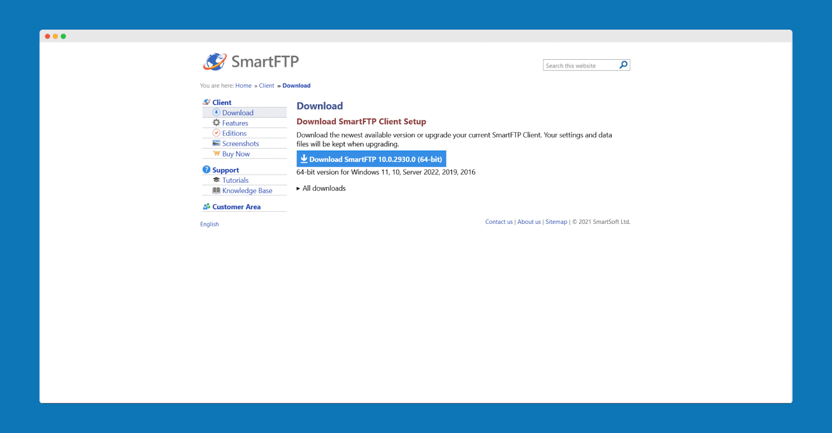
Task: Click the Screenshots picture icon
Action: point(216,143)
